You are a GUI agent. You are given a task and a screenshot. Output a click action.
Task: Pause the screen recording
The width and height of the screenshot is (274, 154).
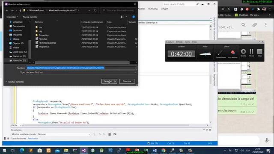coord(251,53)
